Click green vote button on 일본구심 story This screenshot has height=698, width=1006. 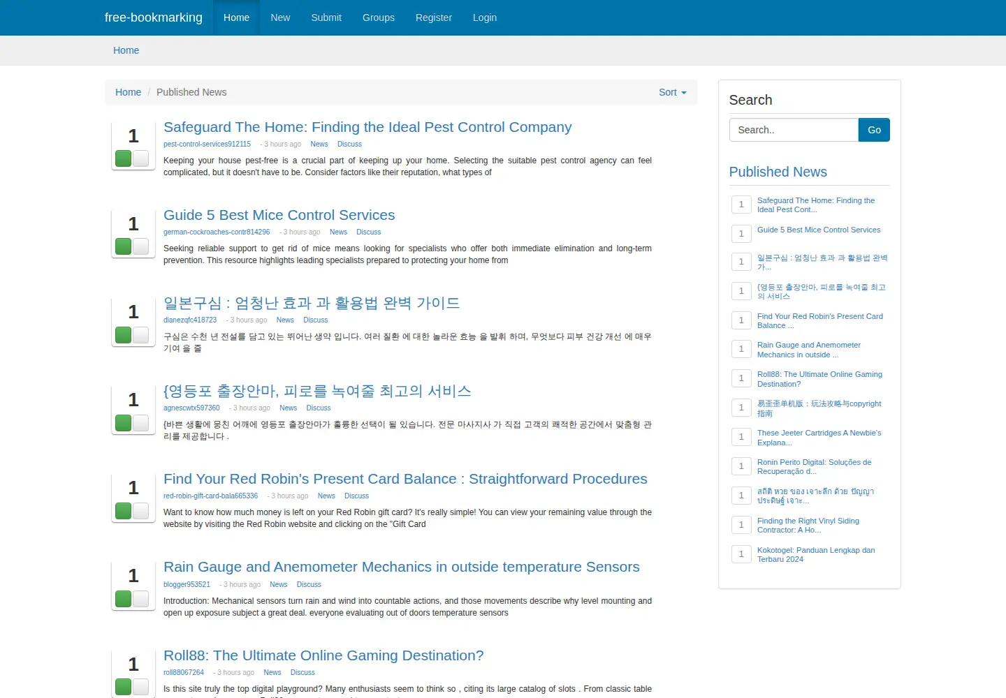click(124, 335)
